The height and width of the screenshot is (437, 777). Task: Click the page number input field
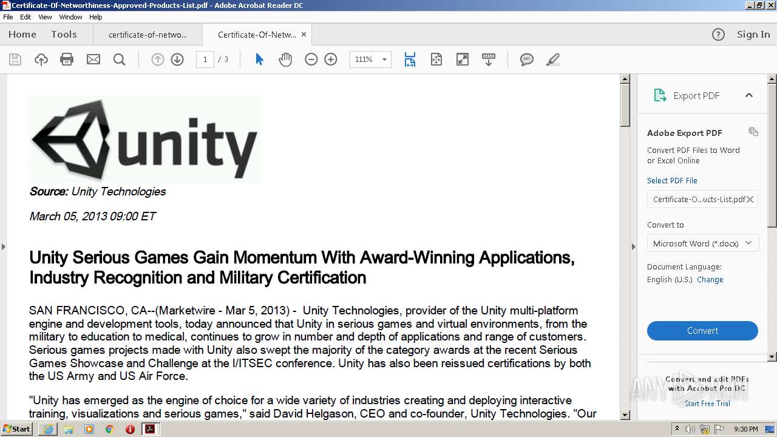tap(205, 59)
